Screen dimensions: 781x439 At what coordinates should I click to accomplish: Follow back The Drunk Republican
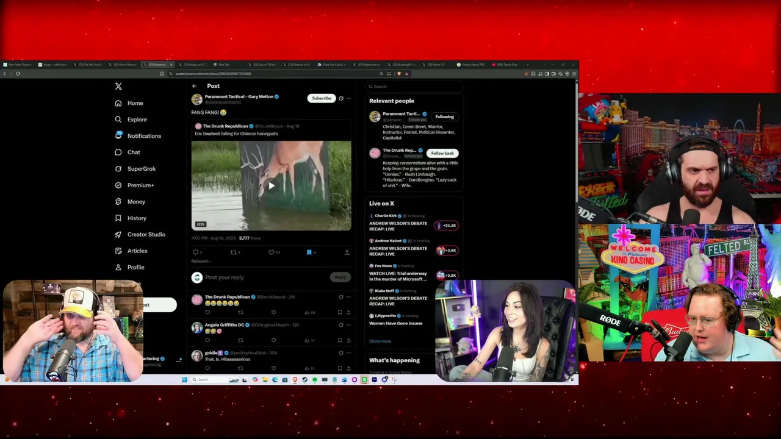point(442,154)
